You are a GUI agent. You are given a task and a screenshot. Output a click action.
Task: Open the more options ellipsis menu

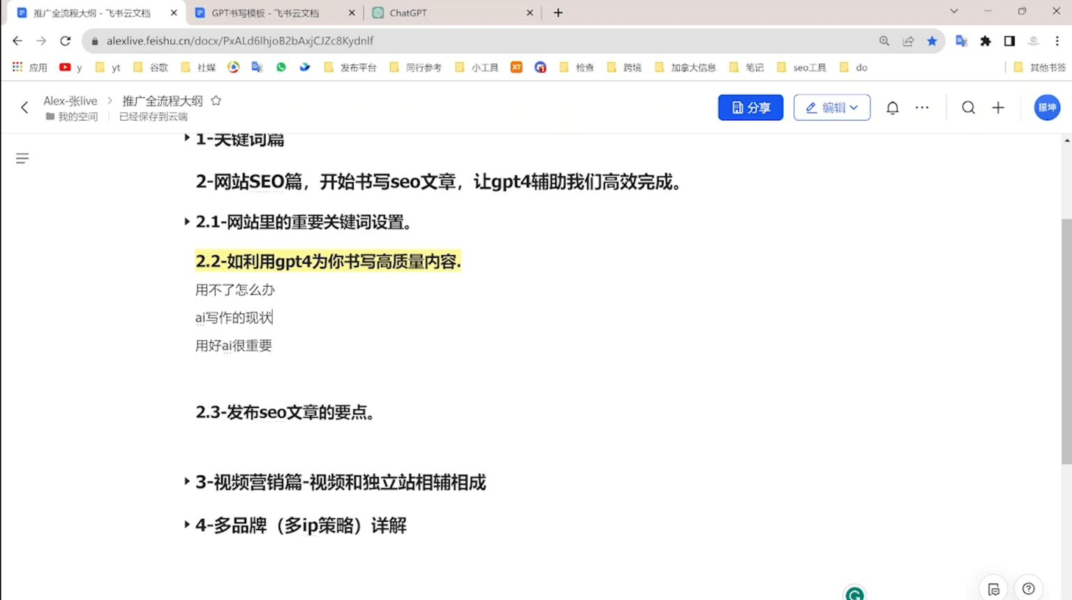[922, 107]
